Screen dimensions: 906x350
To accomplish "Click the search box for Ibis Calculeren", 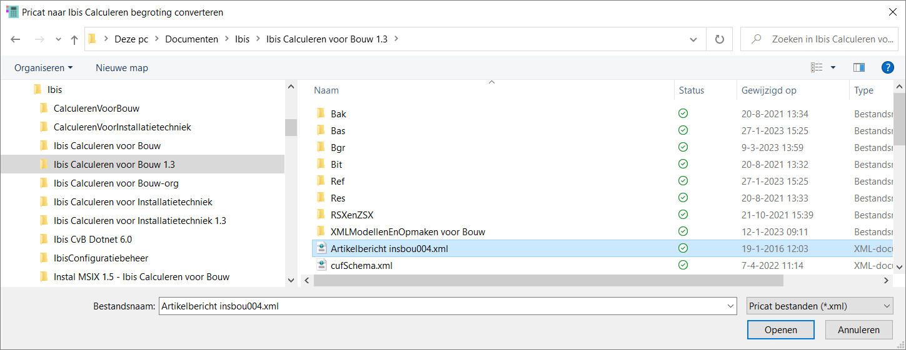I will click(x=819, y=39).
